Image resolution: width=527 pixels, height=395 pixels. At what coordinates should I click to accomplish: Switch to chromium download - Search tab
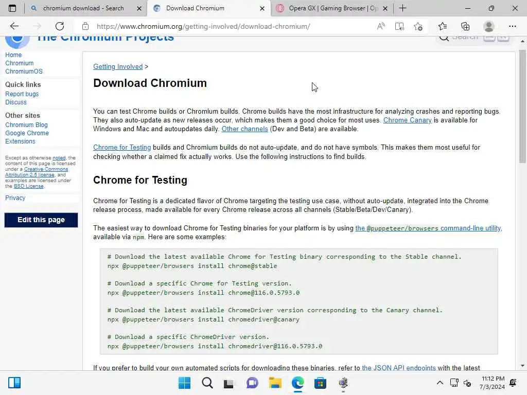[82, 8]
